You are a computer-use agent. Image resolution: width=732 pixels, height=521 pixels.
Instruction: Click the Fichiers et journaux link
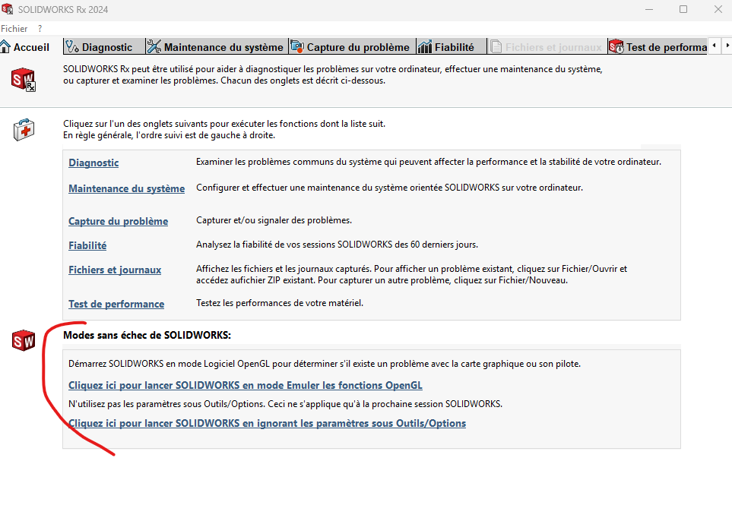[x=115, y=270]
